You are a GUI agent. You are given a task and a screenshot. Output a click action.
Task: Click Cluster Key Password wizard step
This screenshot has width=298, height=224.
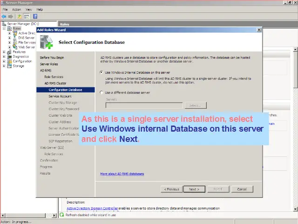64,109
